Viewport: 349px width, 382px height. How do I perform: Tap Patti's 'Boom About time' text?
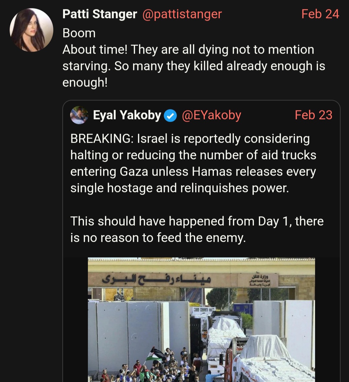coord(194,58)
